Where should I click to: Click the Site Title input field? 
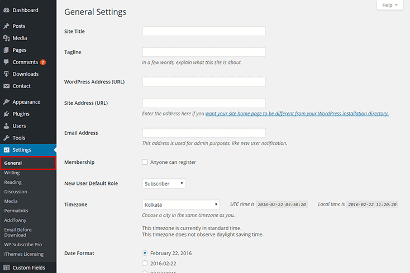pyautogui.click(x=204, y=31)
